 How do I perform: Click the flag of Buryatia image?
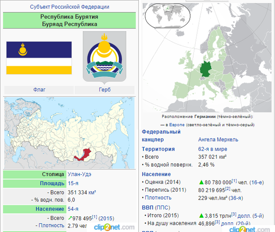click(38, 57)
